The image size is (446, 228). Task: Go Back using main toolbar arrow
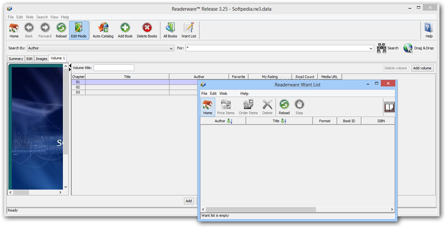pos(29,30)
